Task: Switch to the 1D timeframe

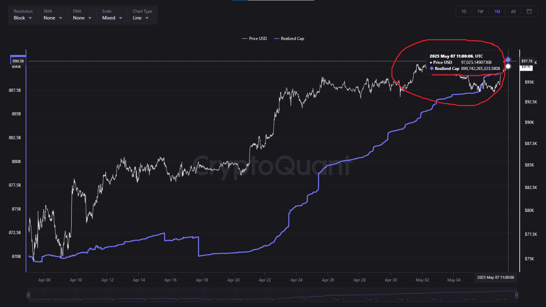Action: (464, 11)
